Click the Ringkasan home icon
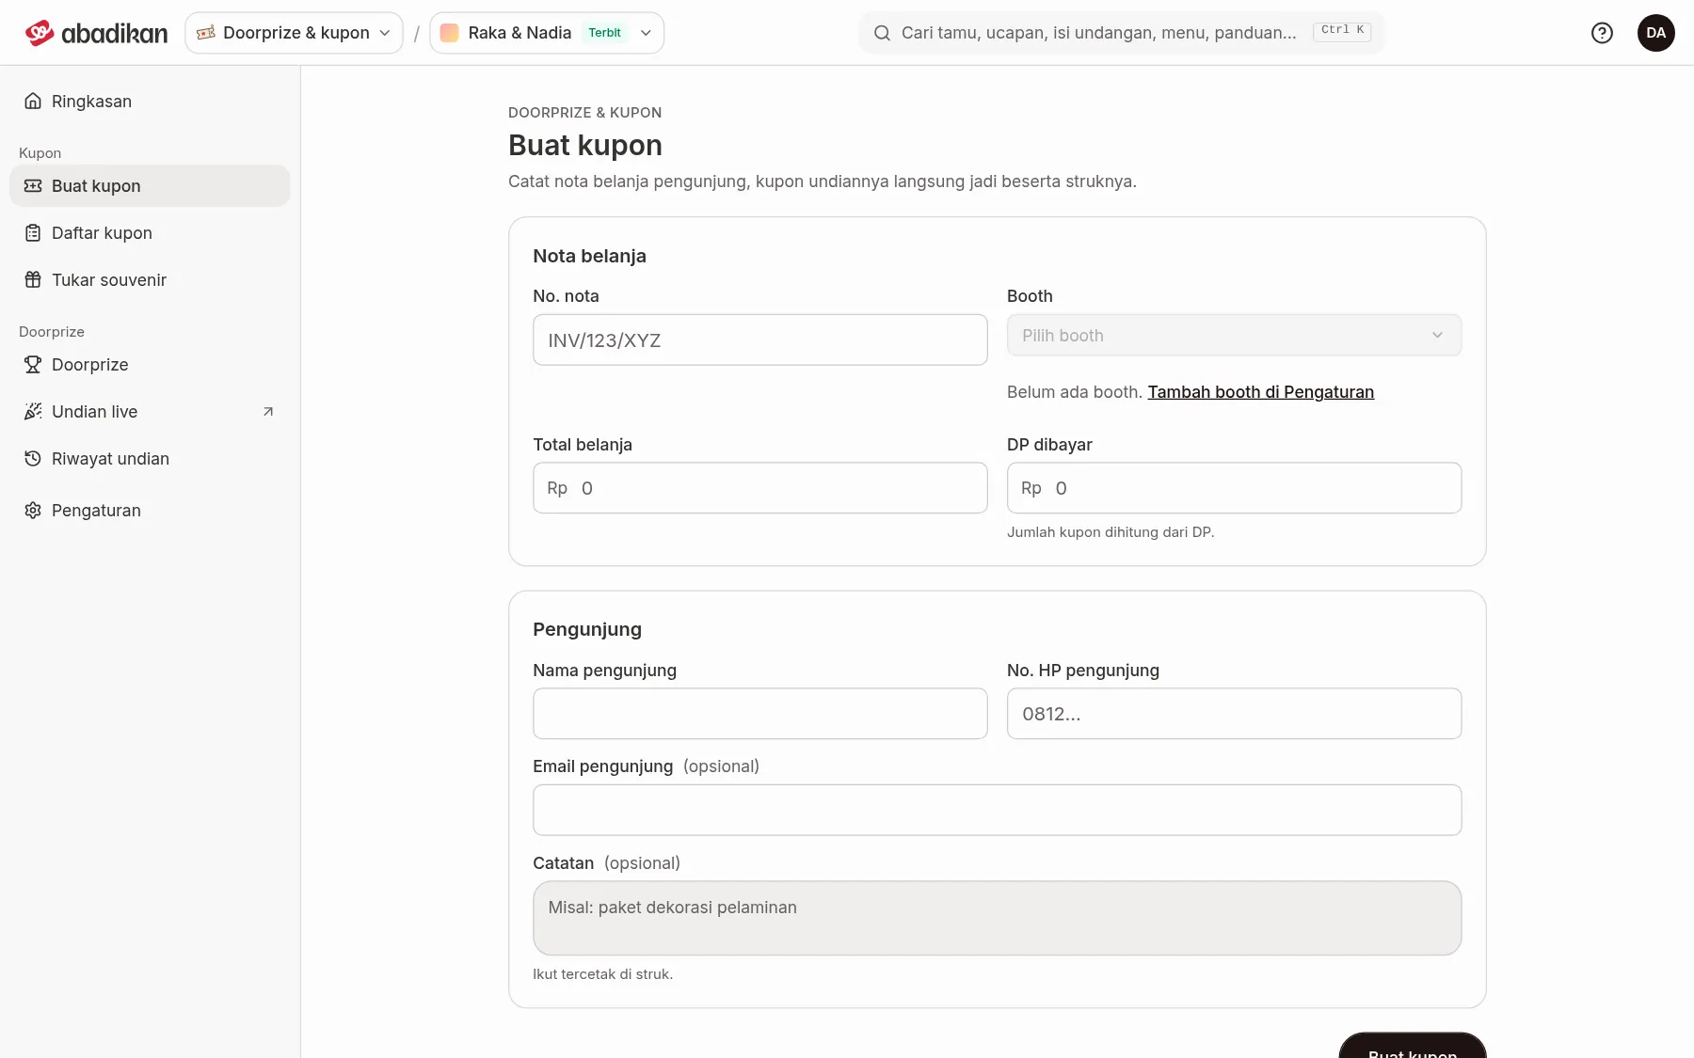1694x1058 pixels. point(33,101)
